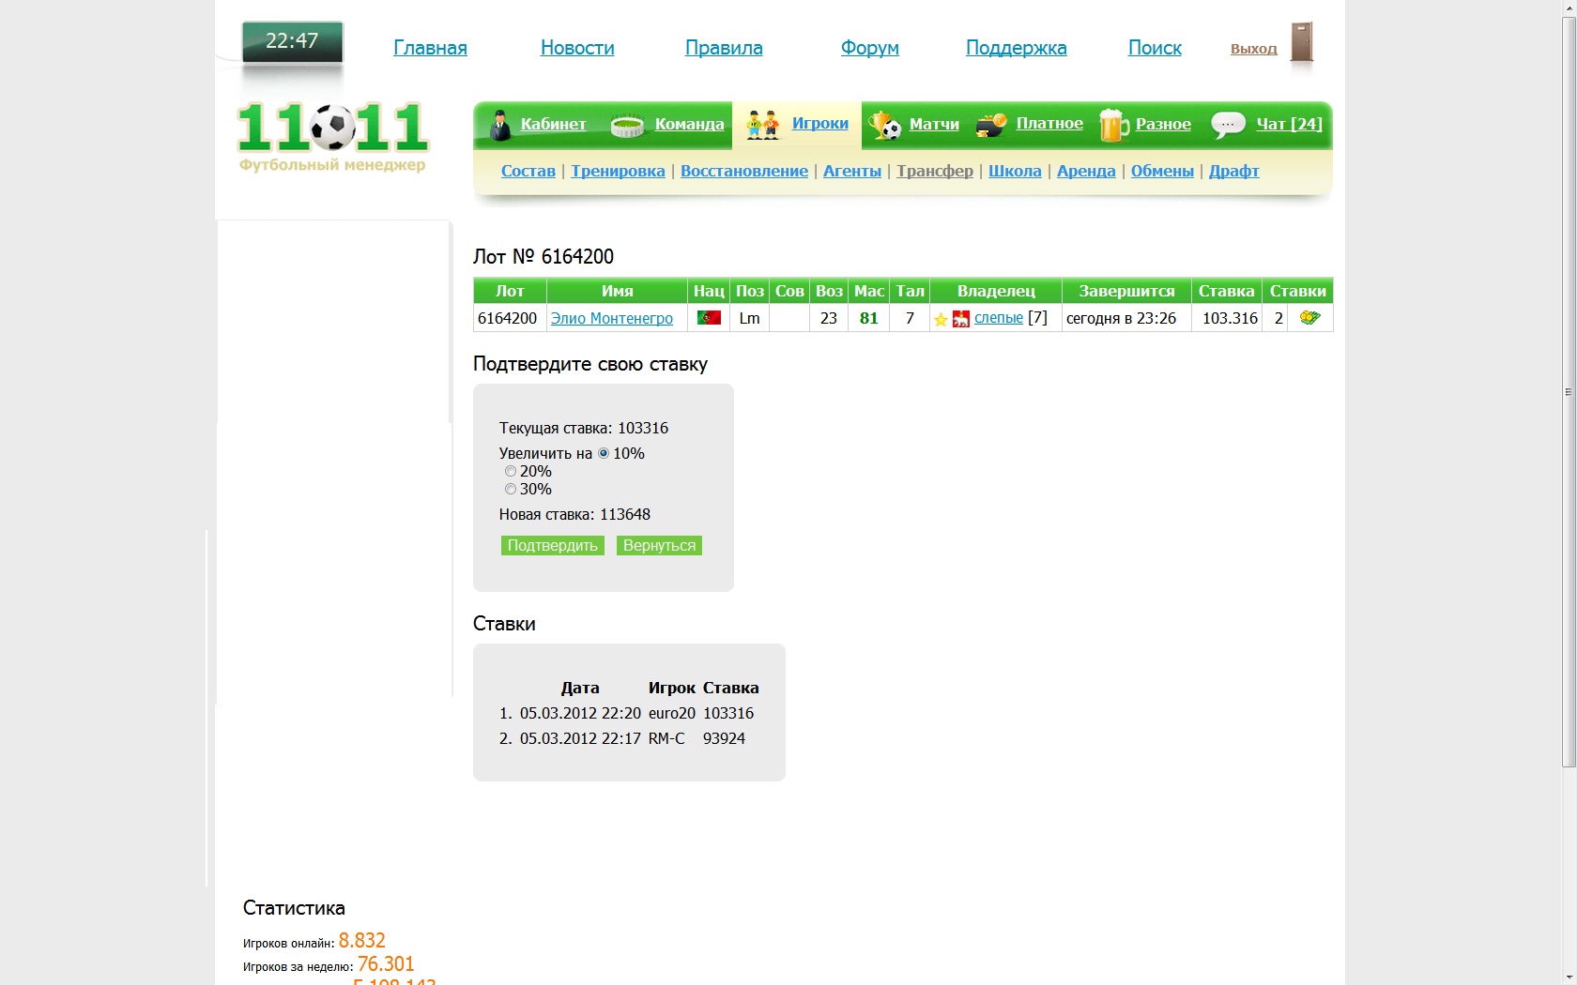
Task: Click the trophy and ball icon beside Матчи
Action: (x=885, y=125)
